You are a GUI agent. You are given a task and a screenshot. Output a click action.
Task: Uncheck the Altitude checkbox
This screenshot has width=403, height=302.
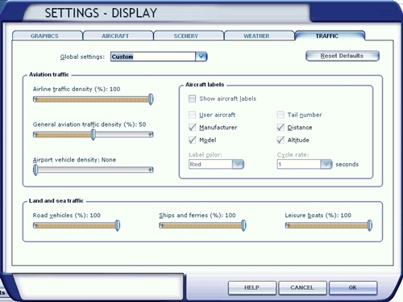(280, 140)
